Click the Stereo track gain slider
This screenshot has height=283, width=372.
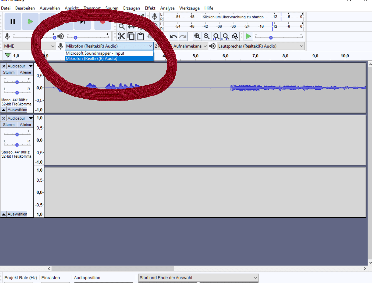(17, 134)
